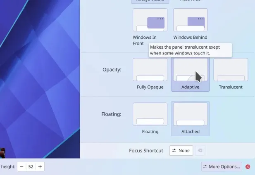Click the panel height value field

[31, 167]
